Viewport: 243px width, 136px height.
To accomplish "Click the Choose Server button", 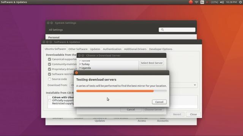I will (153, 110).
